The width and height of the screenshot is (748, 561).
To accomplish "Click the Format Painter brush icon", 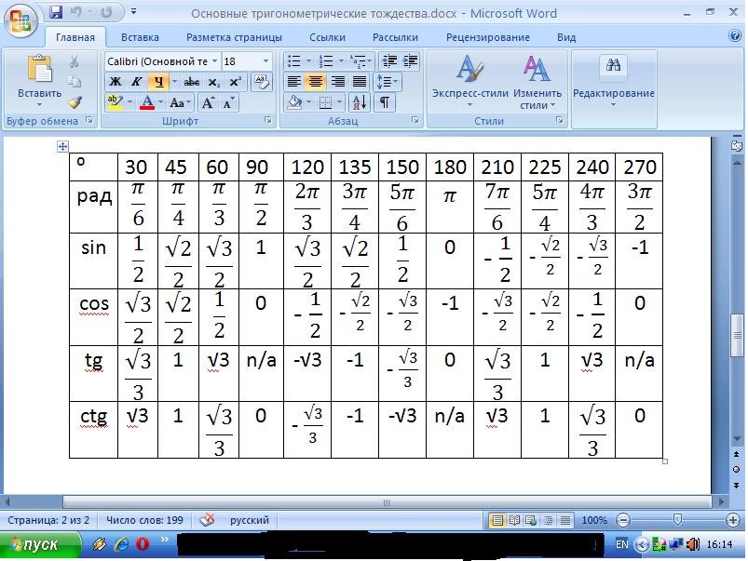I will click(75, 102).
